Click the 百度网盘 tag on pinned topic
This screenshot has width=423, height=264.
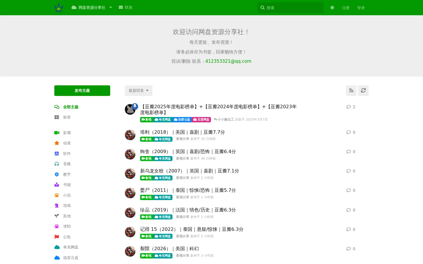point(201,120)
